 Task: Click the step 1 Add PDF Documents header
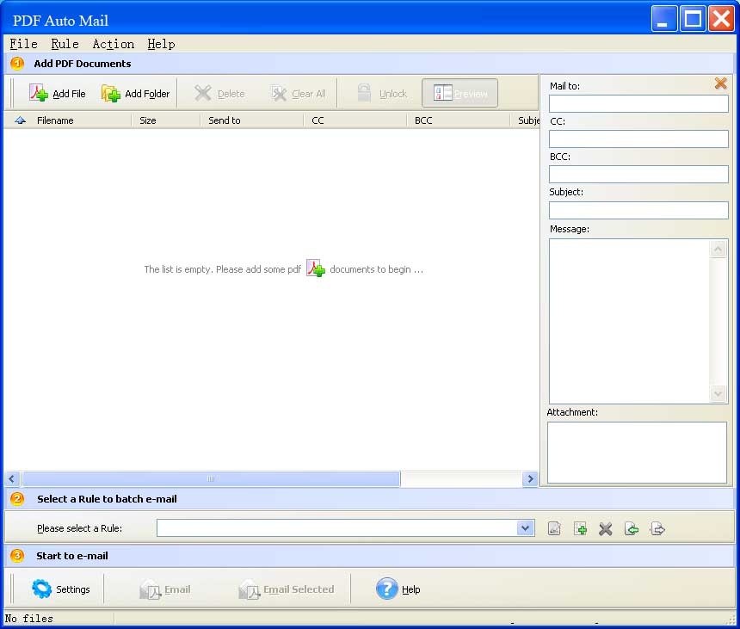[x=82, y=63]
